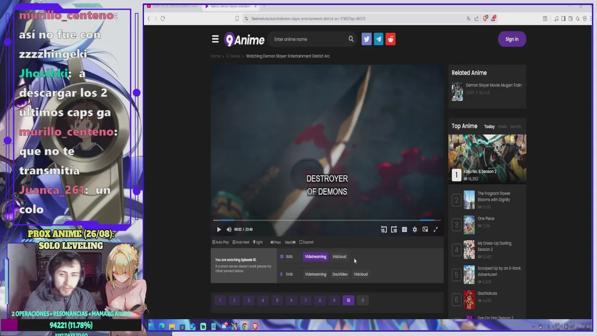This screenshot has height=336, width=597.
Task: Open My Dress-Up Darling Season 2
Action: pos(494,246)
